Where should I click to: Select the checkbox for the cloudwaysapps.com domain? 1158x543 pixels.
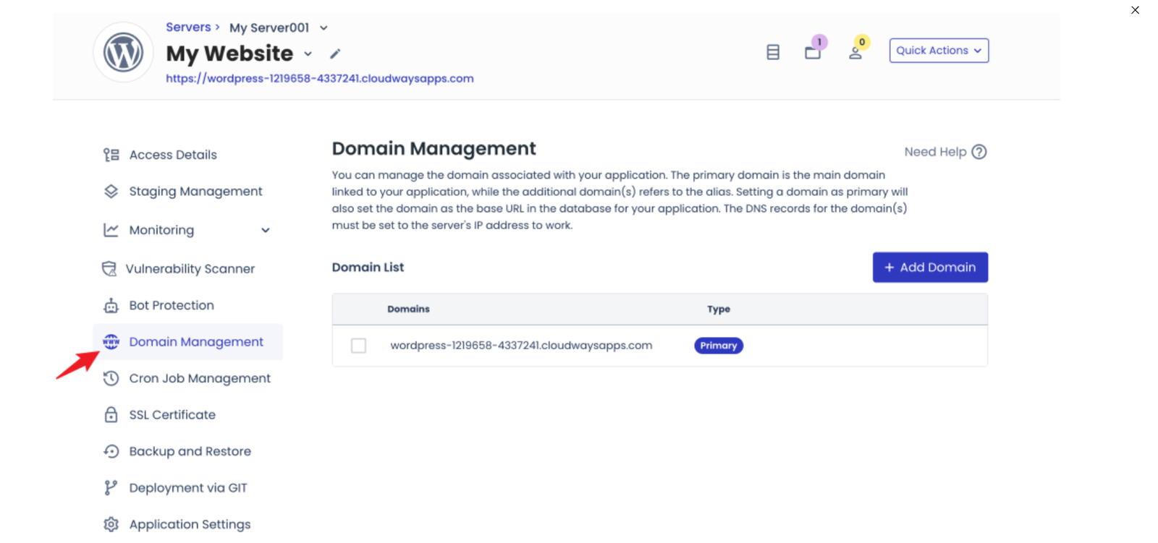(x=358, y=346)
